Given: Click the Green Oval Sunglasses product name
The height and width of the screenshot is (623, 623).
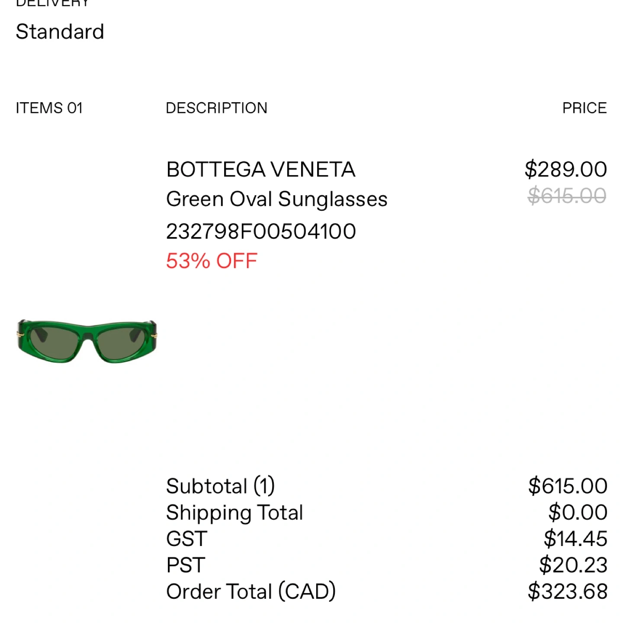Looking at the screenshot, I should tap(276, 199).
